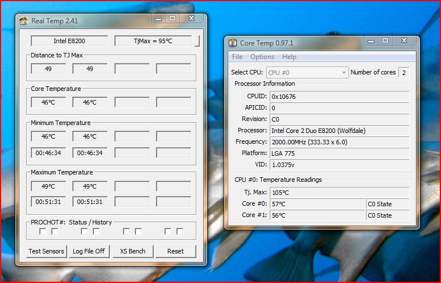
Task: Toggle the second PROCHOT# status checkbox
Action: coord(55,231)
